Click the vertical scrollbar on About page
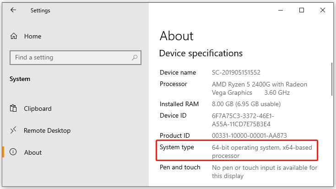Image resolution: width=336 pixels, height=189 pixels. coord(332,79)
